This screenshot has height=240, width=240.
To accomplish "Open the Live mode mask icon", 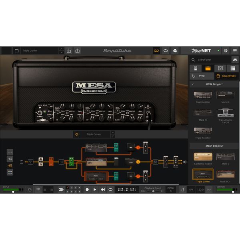I will tap(175, 51).
